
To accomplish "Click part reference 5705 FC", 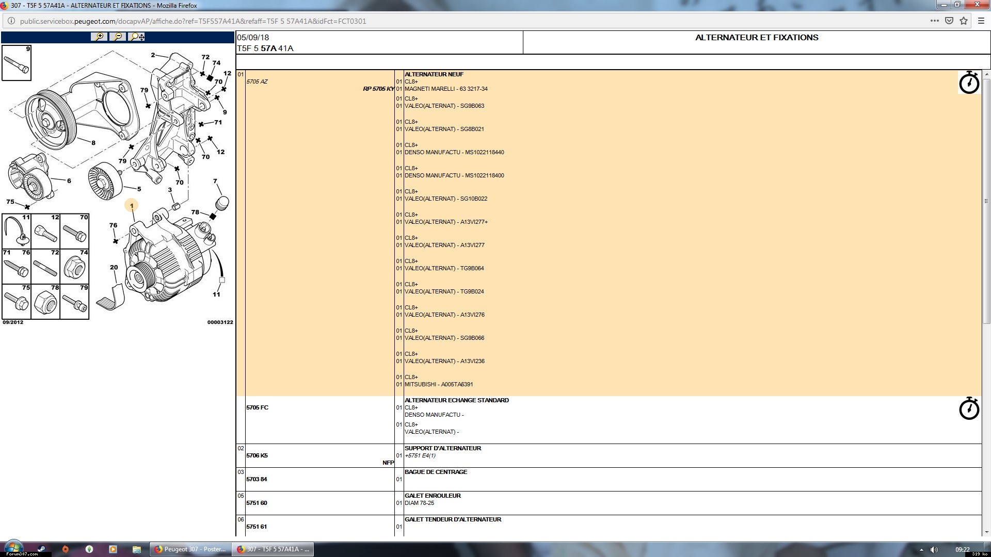I will (x=257, y=407).
